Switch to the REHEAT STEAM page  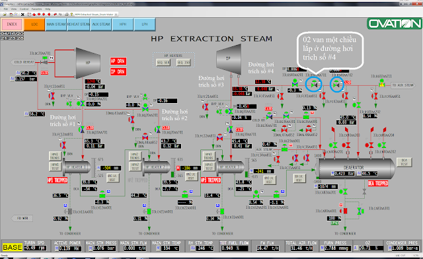(78, 24)
